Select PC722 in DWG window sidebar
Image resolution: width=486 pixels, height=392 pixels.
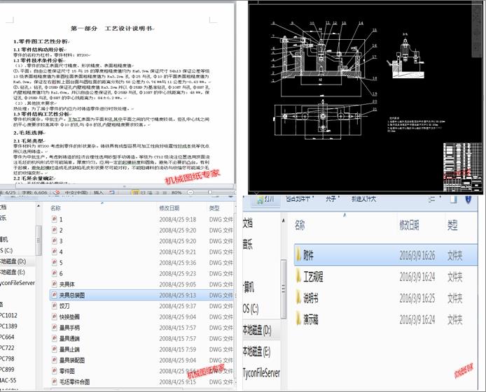pyautogui.click(x=7, y=348)
